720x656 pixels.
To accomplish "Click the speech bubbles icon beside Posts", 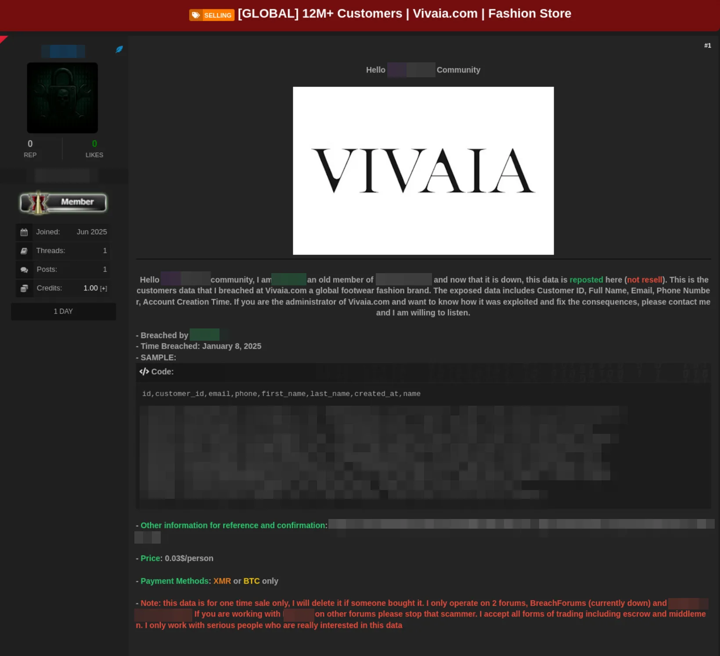I will 24,270.
